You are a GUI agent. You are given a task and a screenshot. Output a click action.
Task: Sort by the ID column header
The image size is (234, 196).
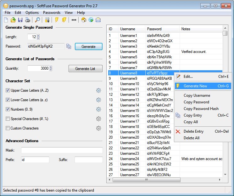coord(113,29)
